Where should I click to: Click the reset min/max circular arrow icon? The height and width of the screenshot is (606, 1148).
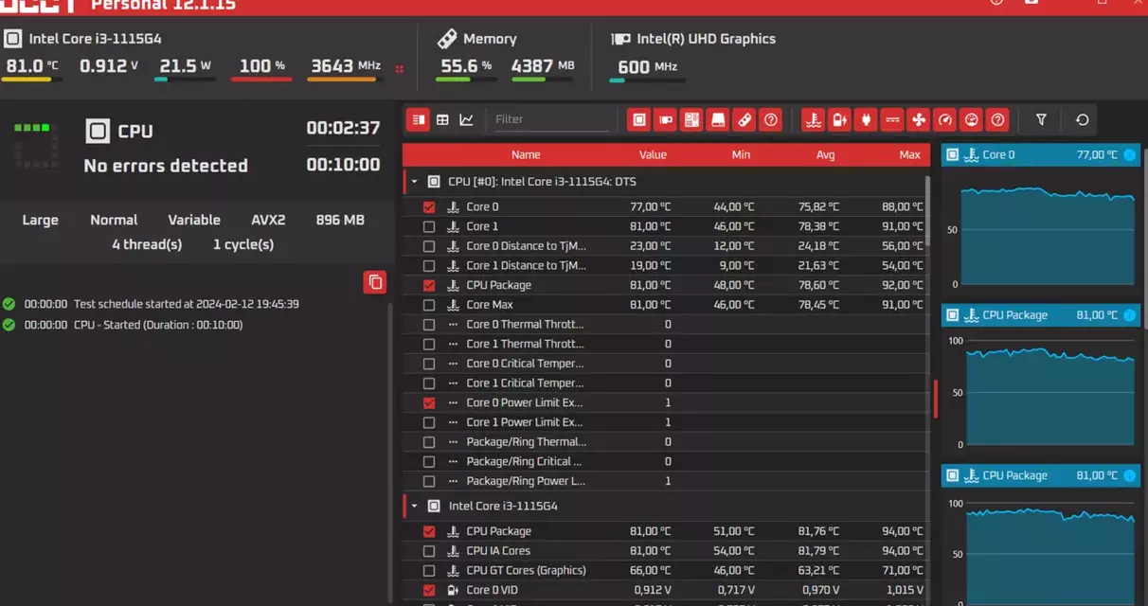coord(1083,119)
